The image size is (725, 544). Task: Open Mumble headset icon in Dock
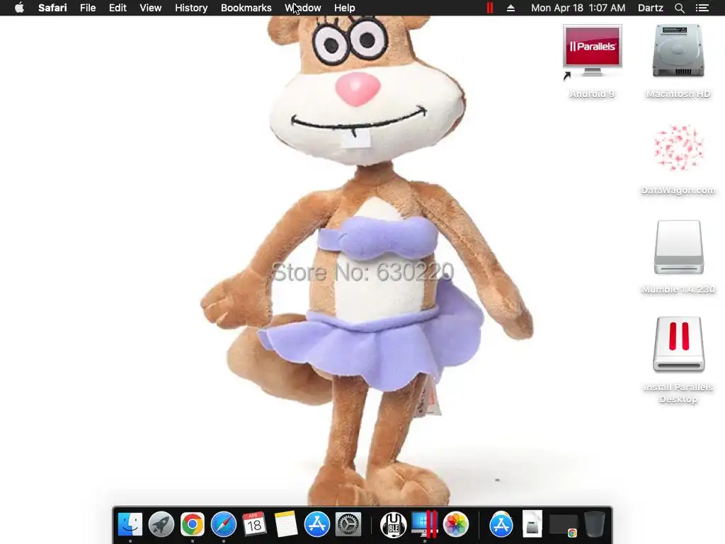[393, 525]
